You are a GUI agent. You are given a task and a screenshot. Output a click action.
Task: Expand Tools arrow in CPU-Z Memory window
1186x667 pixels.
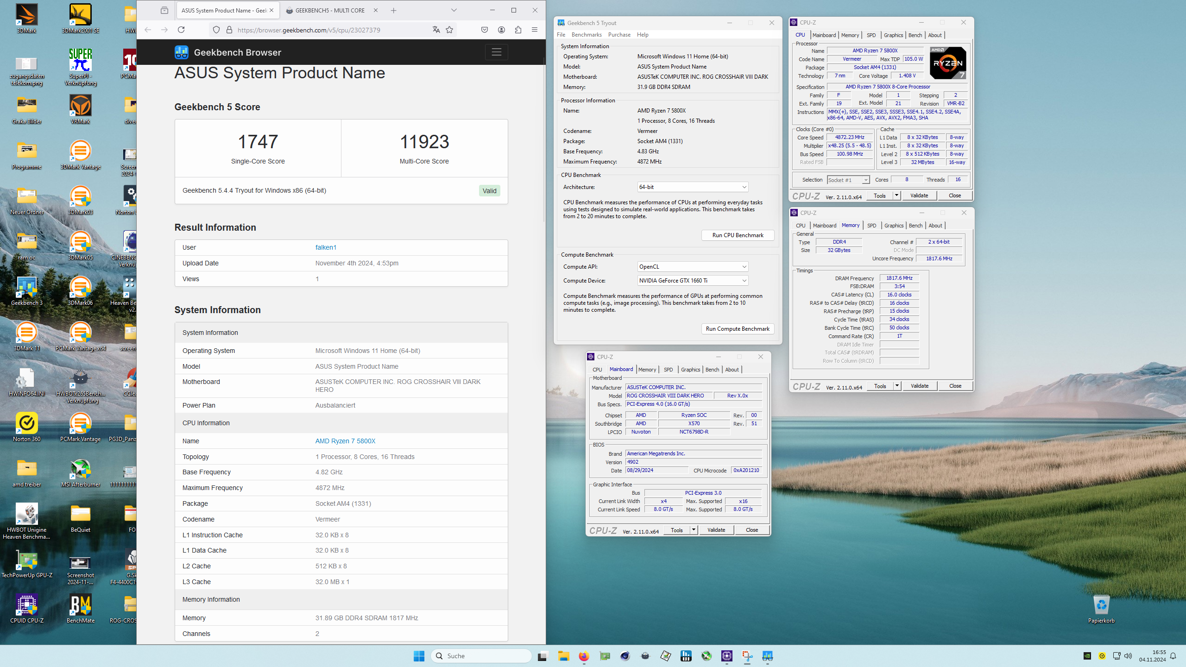pos(897,385)
